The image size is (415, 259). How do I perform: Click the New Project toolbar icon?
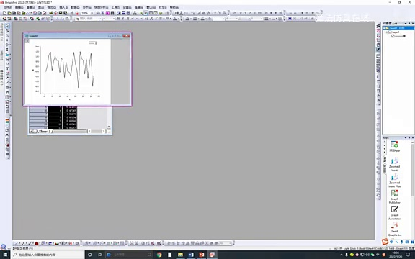pyautogui.click(x=4, y=13)
